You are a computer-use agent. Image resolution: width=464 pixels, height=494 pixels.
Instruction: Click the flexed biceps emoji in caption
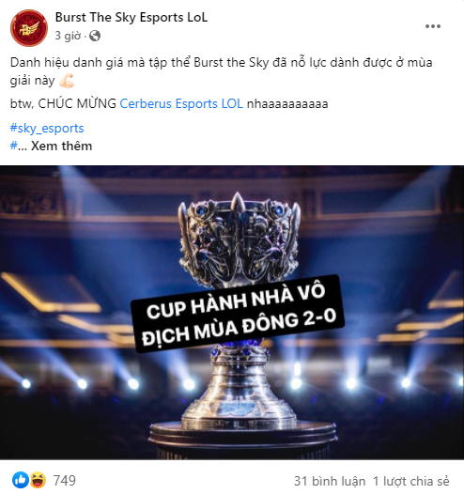coord(67,81)
